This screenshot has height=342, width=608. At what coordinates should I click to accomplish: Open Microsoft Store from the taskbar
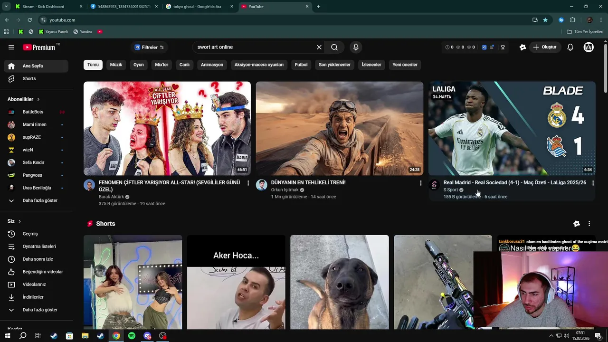(69, 336)
